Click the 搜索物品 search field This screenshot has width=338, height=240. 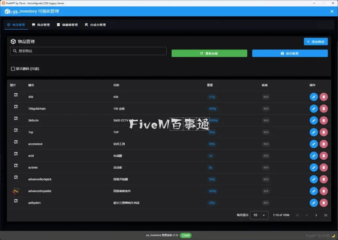[x=88, y=51]
